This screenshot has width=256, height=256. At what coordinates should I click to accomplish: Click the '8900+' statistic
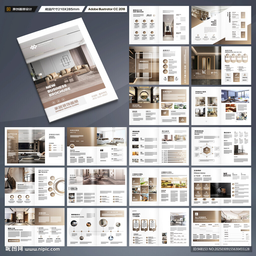point(244,80)
